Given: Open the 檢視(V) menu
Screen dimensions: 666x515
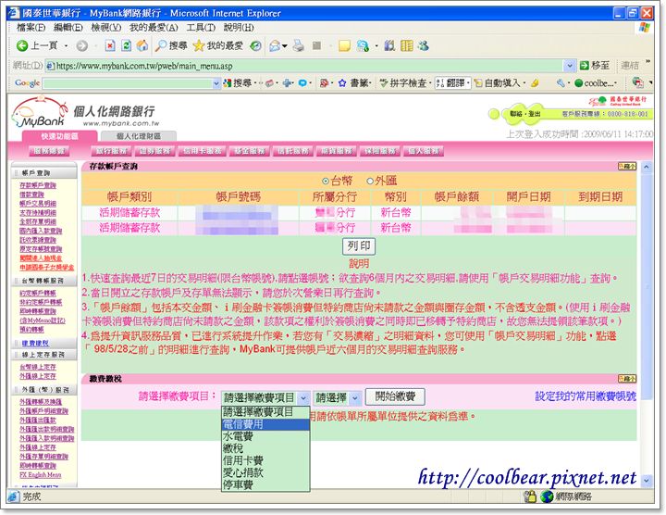Looking at the screenshot, I should pyautogui.click(x=105, y=27).
